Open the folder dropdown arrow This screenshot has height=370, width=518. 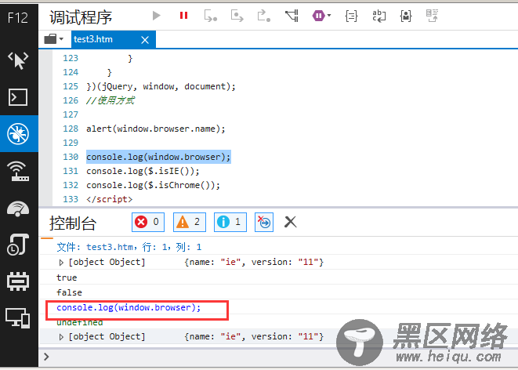click(x=61, y=39)
